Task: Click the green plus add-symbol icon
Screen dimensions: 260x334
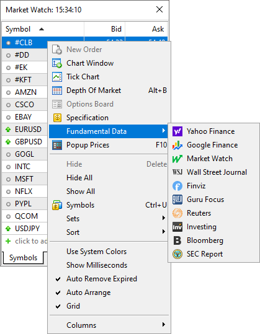Action: (x=8, y=241)
